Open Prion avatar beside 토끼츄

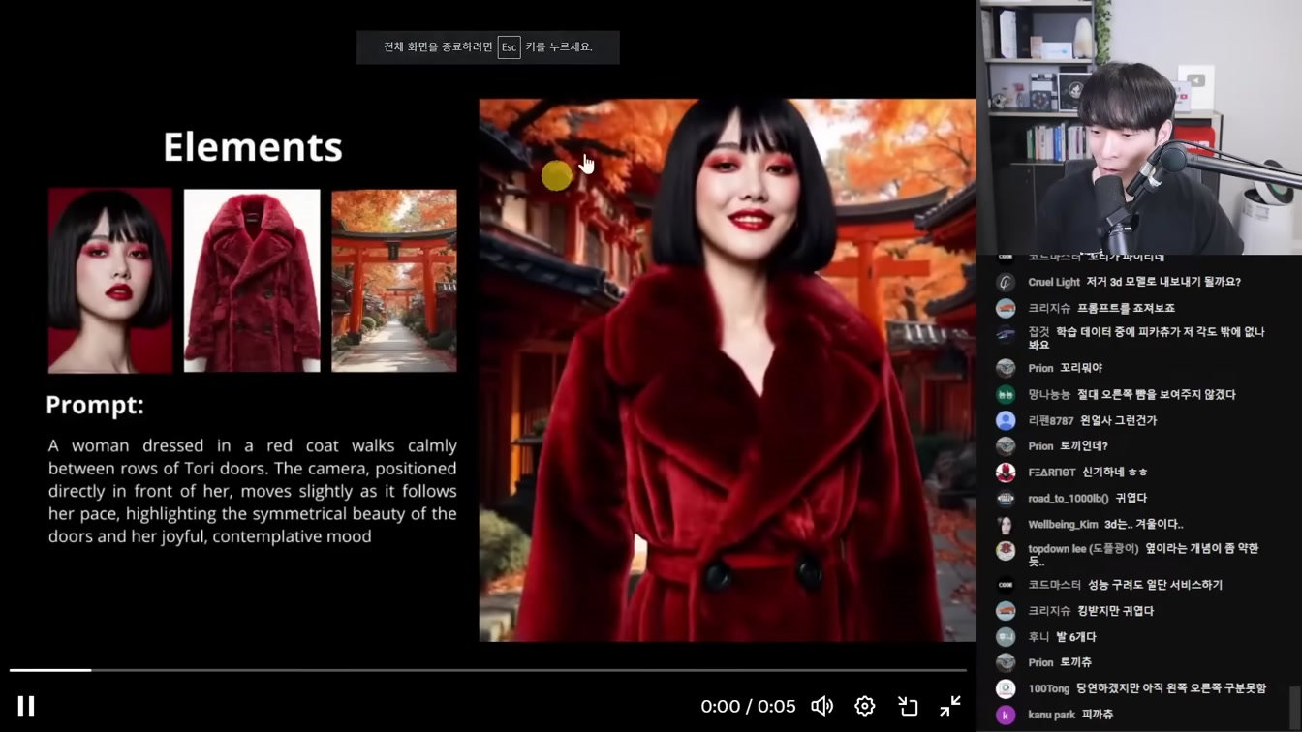tap(1006, 663)
